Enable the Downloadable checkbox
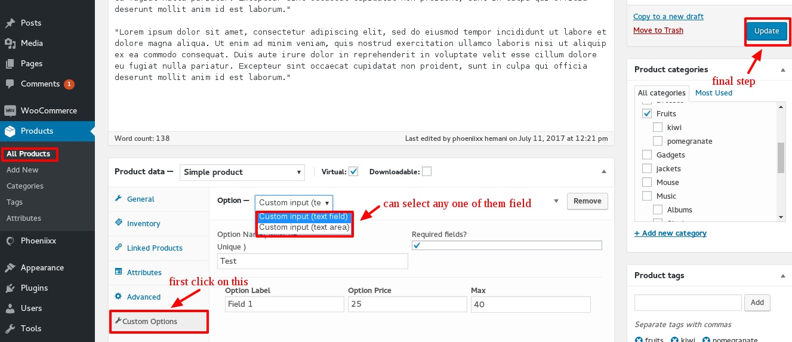 pyautogui.click(x=427, y=172)
